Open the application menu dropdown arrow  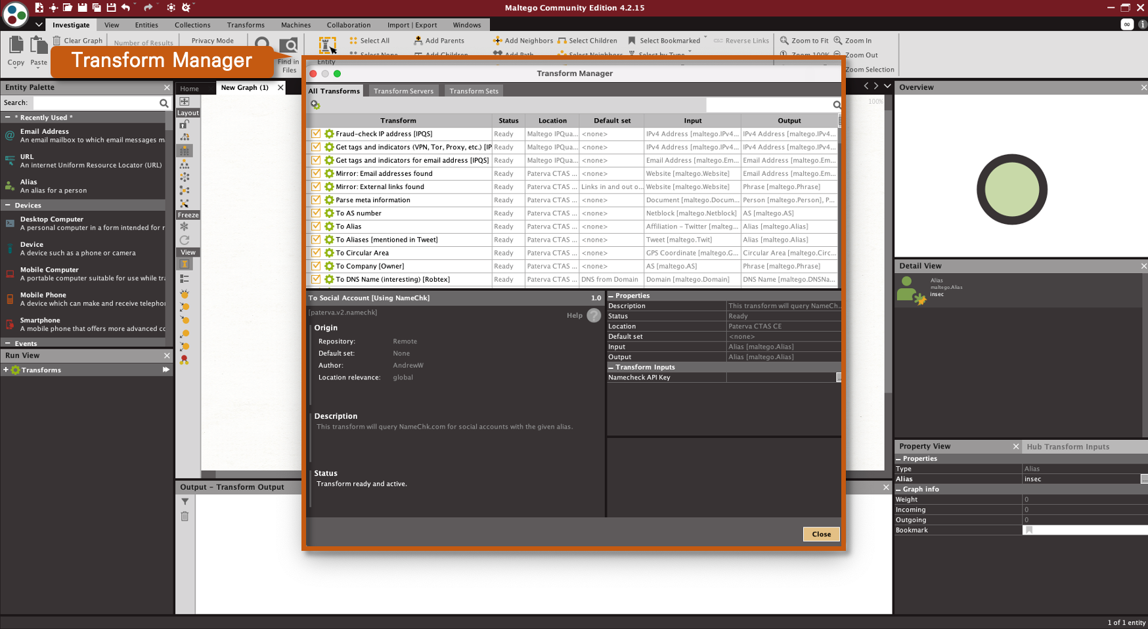click(39, 25)
